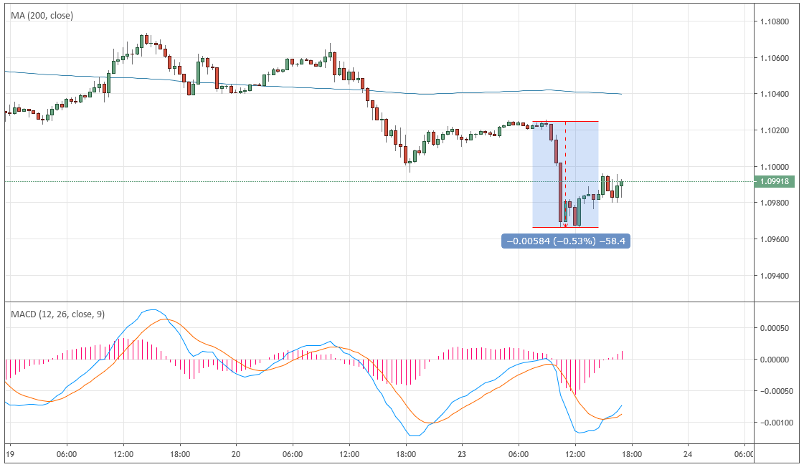Click the measurement label −0.00584 (−0.53%) −58.4
Image resolution: width=804 pixels, height=467 pixels.
click(566, 241)
